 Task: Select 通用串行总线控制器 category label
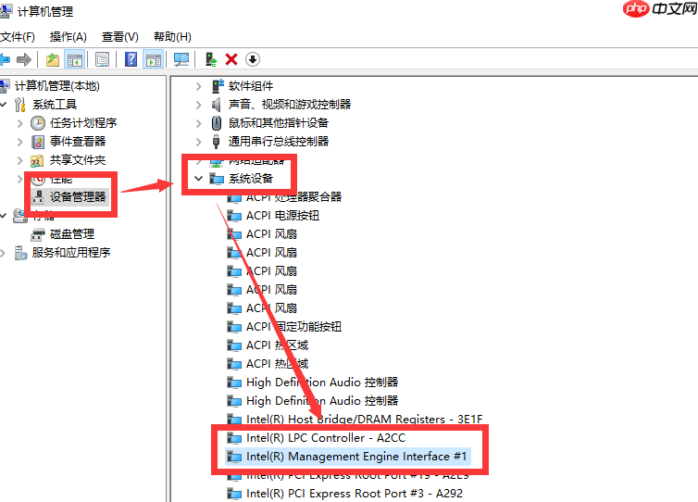click(x=279, y=142)
